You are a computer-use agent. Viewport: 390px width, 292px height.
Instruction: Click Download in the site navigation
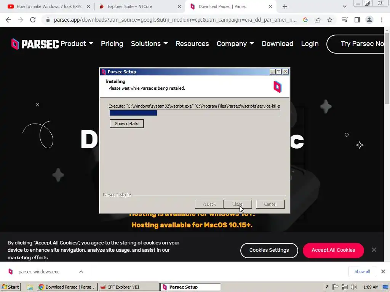[x=278, y=44]
